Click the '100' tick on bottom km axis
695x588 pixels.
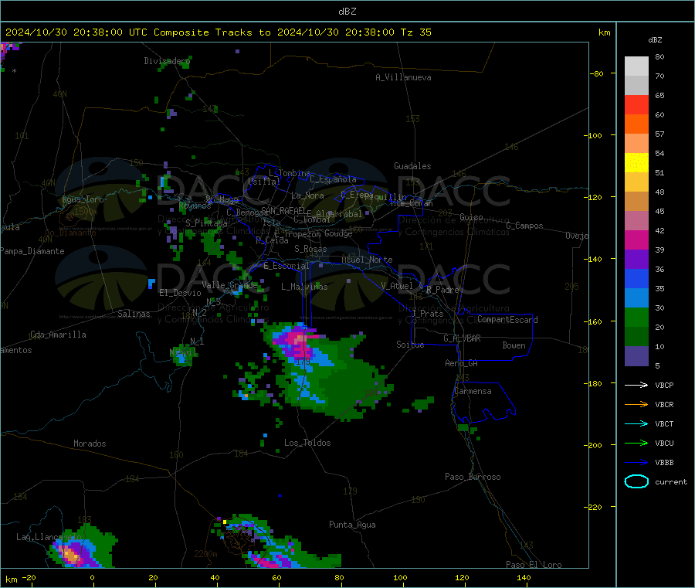coord(400,577)
